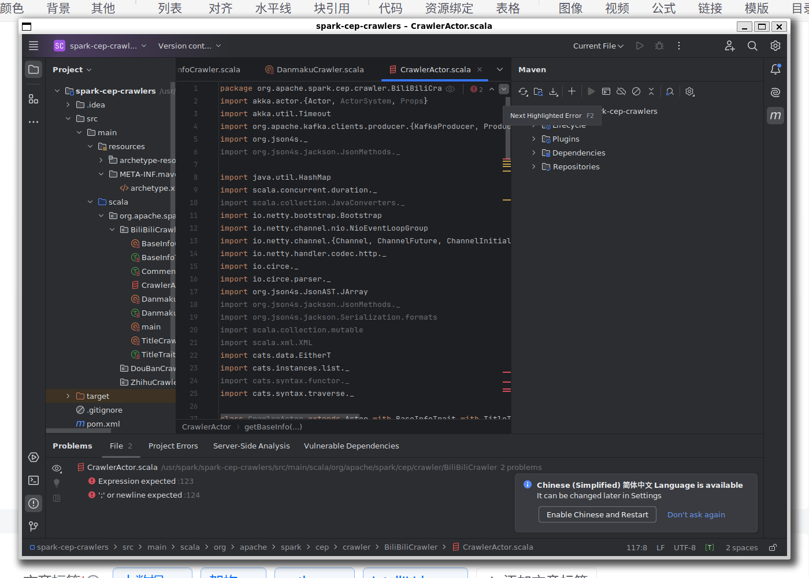Viewport: 809px width, 578px height.
Task: Go to next highlighted error arrow
Action: tap(504, 89)
